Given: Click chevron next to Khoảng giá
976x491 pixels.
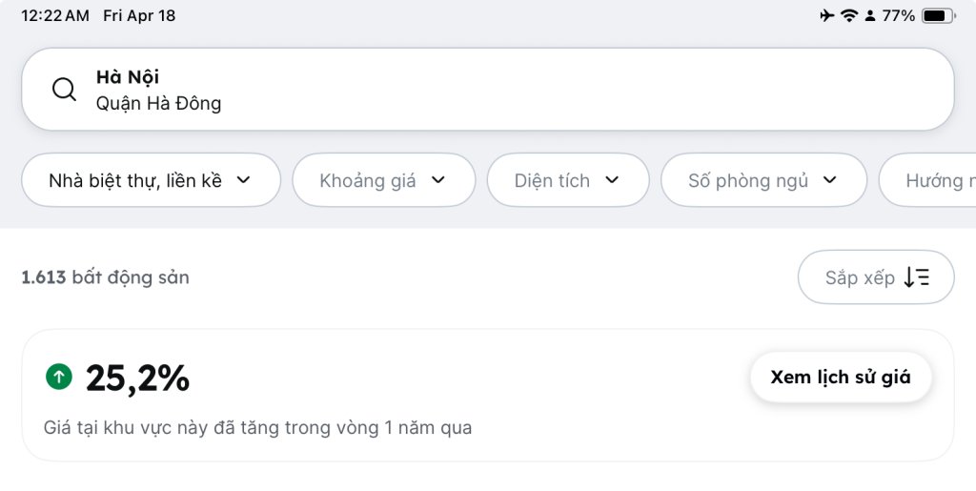Looking at the screenshot, I should tap(438, 180).
